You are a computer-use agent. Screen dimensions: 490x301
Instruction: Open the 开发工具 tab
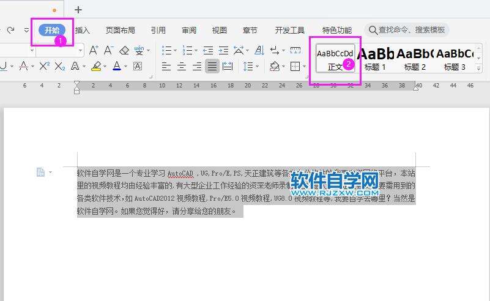click(x=290, y=31)
